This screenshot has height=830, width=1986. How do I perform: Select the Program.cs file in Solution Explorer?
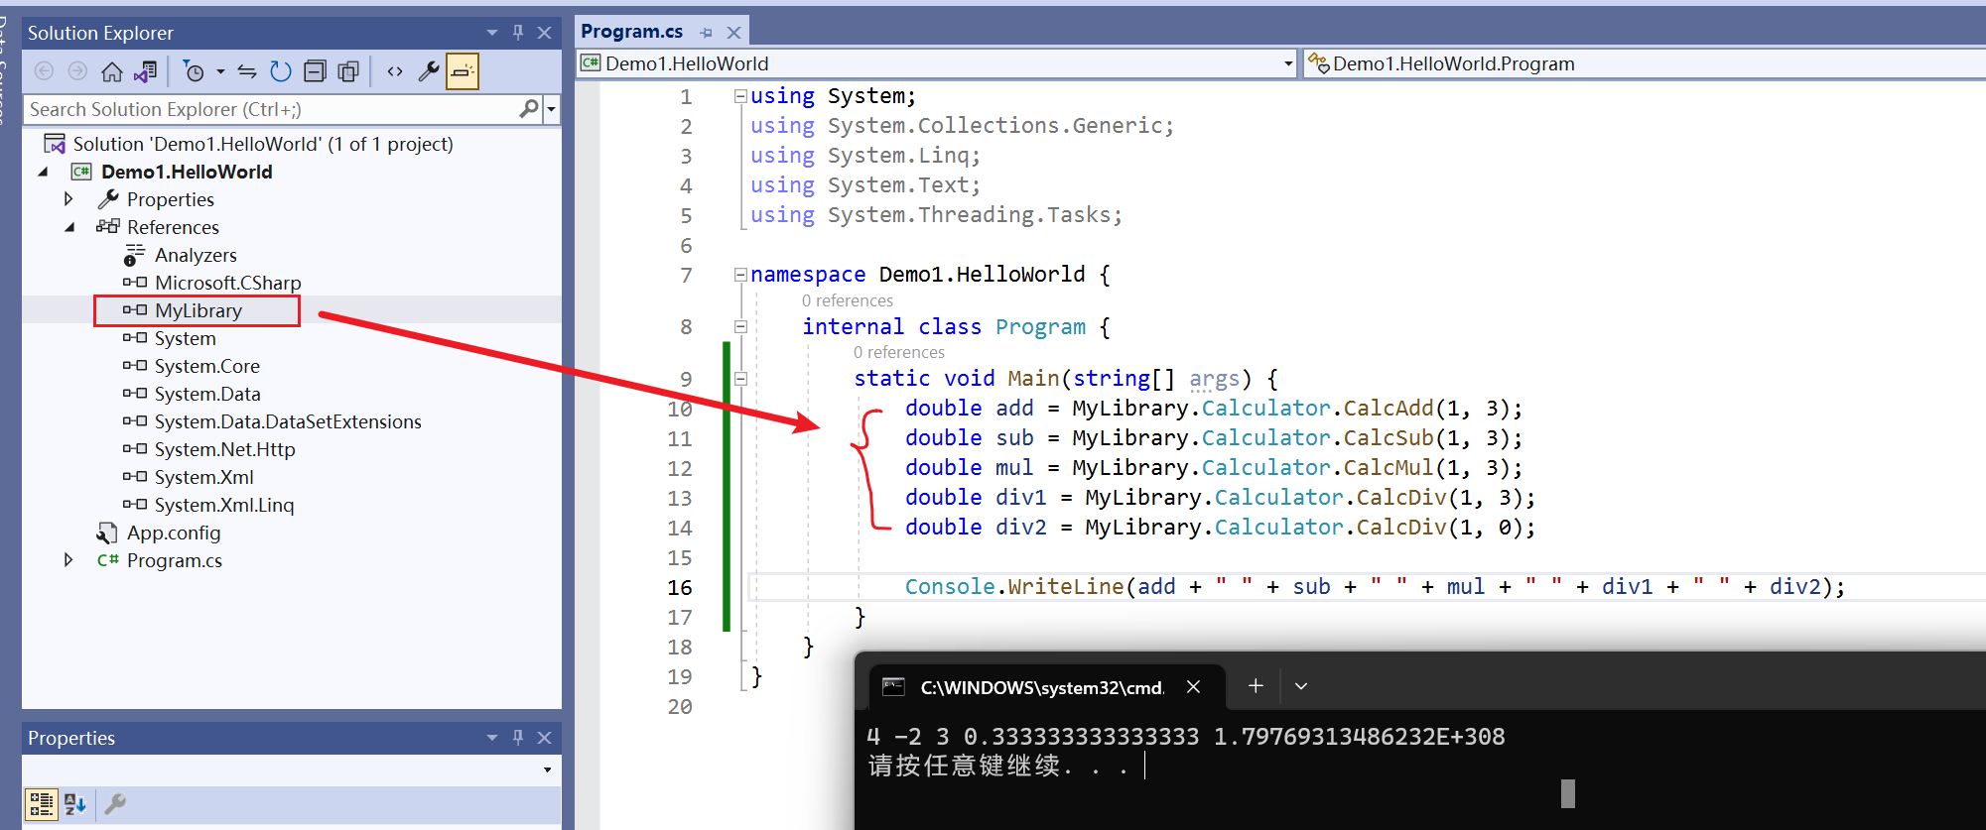[x=175, y=560]
